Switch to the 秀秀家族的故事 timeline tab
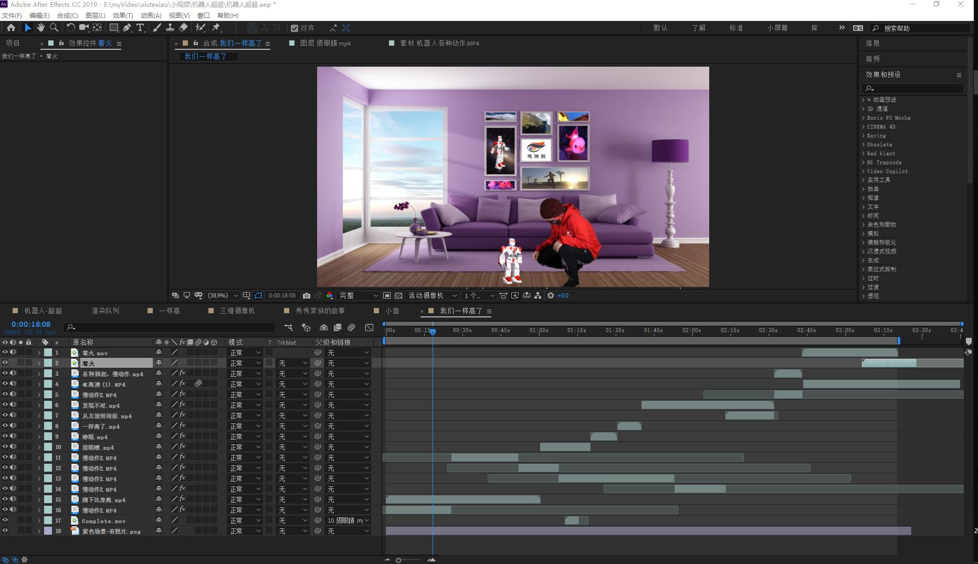Screen dimensions: 978x564 pos(320,311)
